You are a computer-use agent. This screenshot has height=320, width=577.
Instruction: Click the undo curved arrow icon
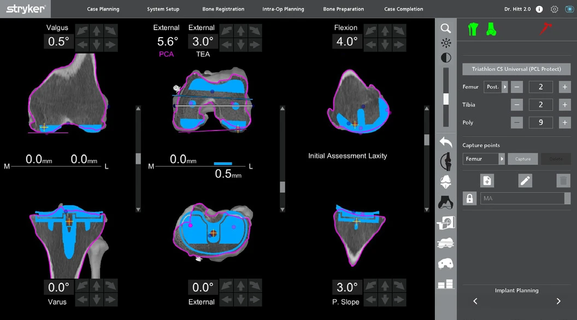[446, 142]
